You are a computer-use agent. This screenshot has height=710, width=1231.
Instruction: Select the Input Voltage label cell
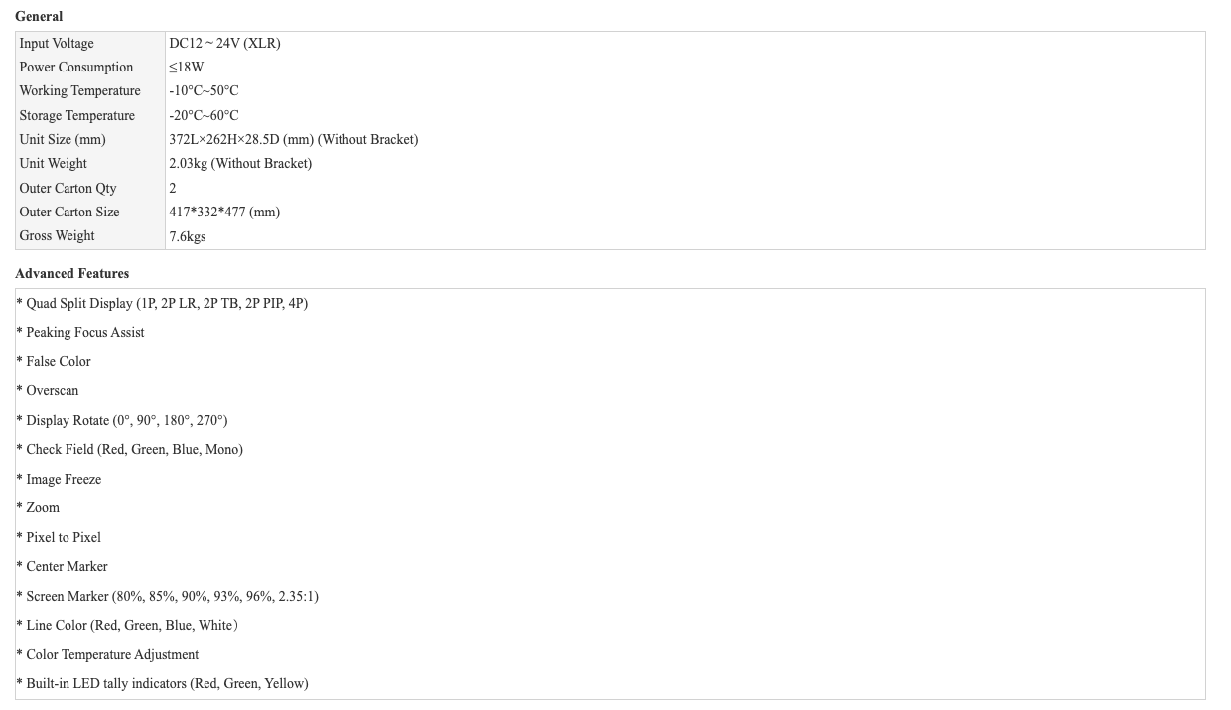[90, 43]
